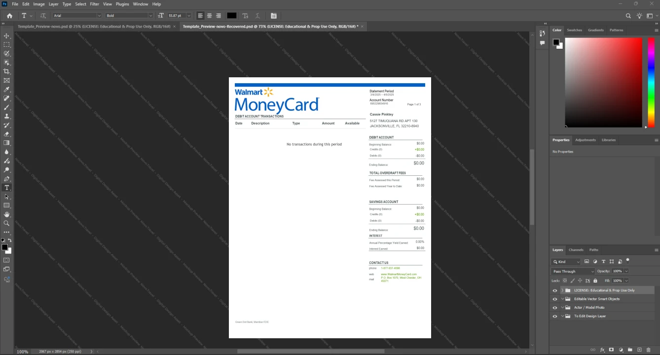Switch to the Channels tab
660x355 pixels.
pyautogui.click(x=576, y=250)
